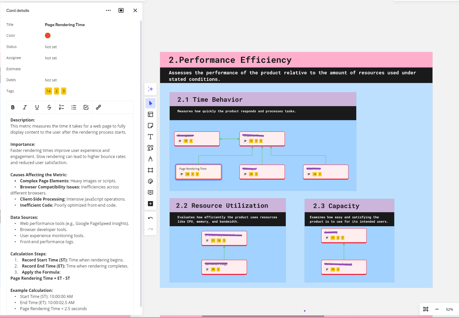
Task: Toggle bold formatting in the card editor
Action: pos(13,107)
